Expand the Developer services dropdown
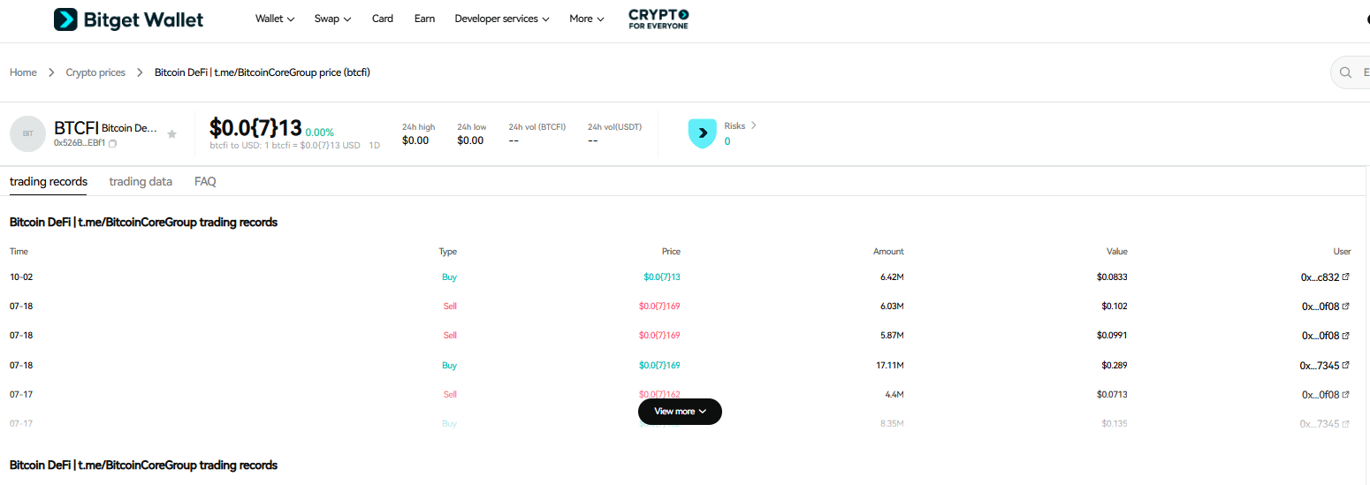Screen dimensions: 1370x485 click(x=502, y=19)
